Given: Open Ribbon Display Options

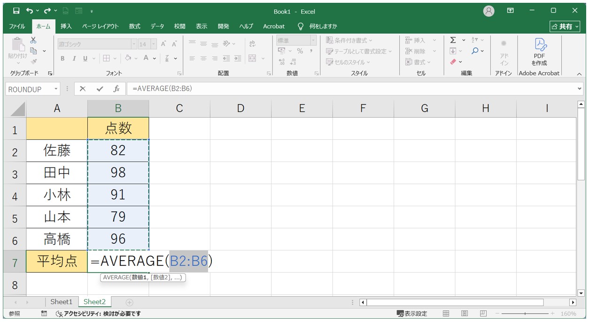Looking at the screenshot, I should coord(511,11).
